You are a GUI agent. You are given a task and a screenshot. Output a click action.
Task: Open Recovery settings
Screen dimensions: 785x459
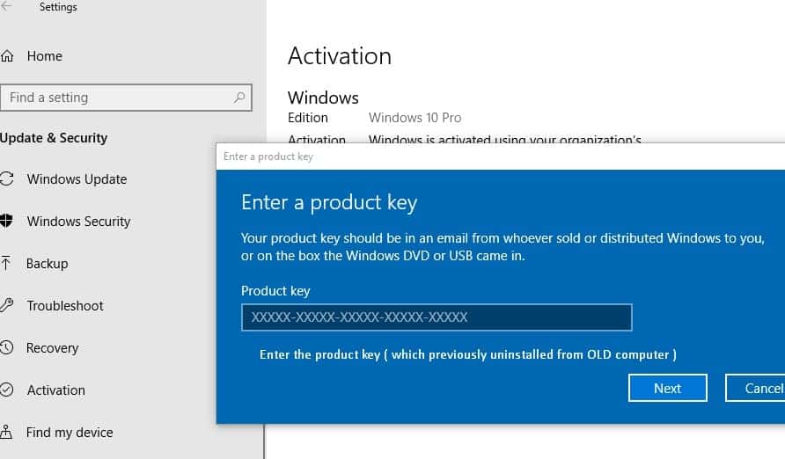[x=53, y=348]
